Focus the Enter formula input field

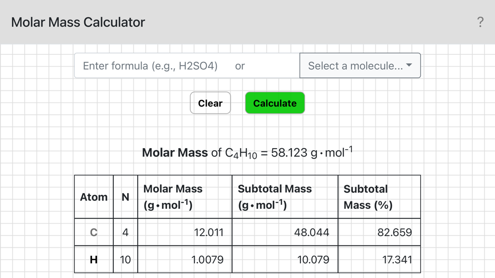pyautogui.click(x=187, y=66)
